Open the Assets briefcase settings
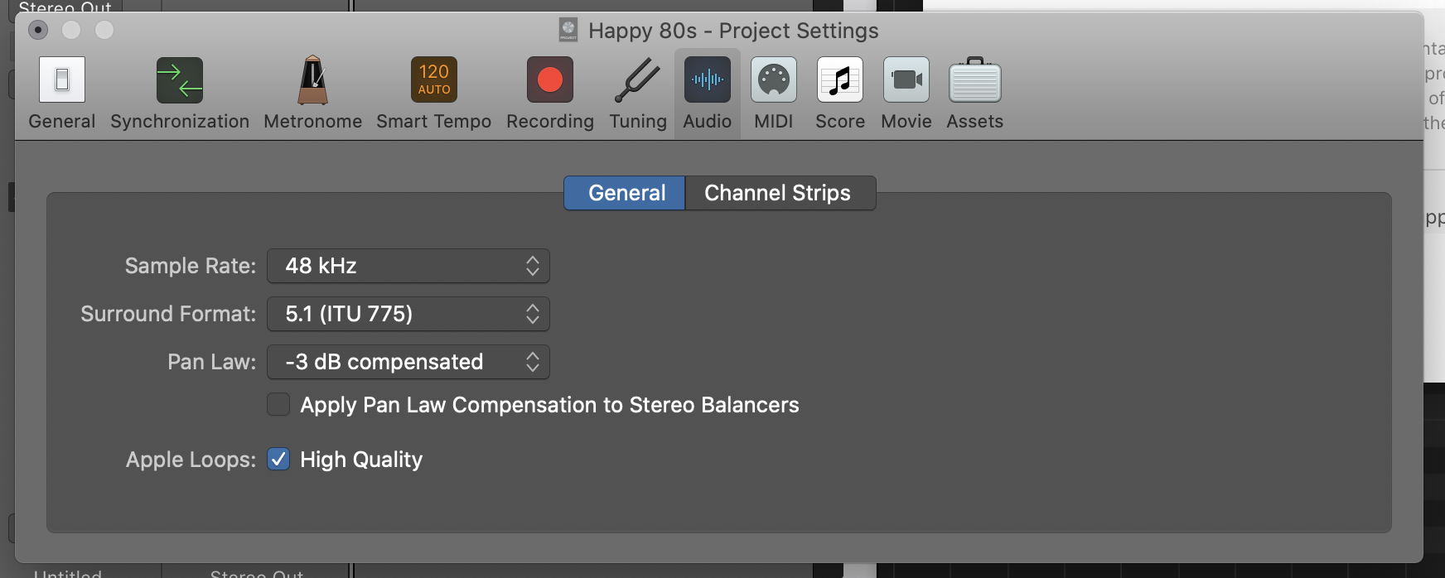 (974, 80)
